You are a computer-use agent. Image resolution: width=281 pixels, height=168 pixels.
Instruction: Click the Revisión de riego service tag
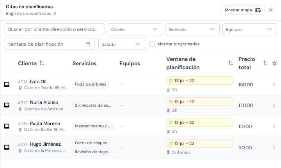coord(92,152)
